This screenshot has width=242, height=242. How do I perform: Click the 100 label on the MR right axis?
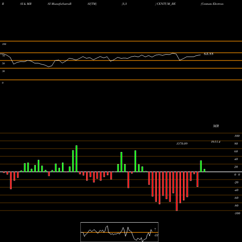[237, 136]
